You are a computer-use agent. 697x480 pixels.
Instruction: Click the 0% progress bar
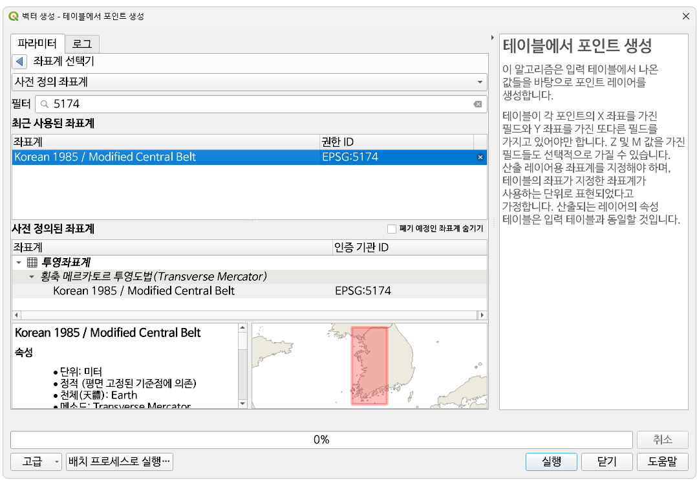point(321,440)
